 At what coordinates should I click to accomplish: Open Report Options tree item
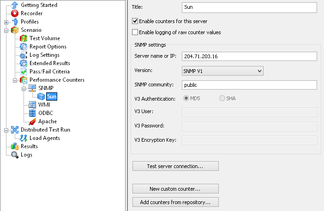[x=48, y=47]
